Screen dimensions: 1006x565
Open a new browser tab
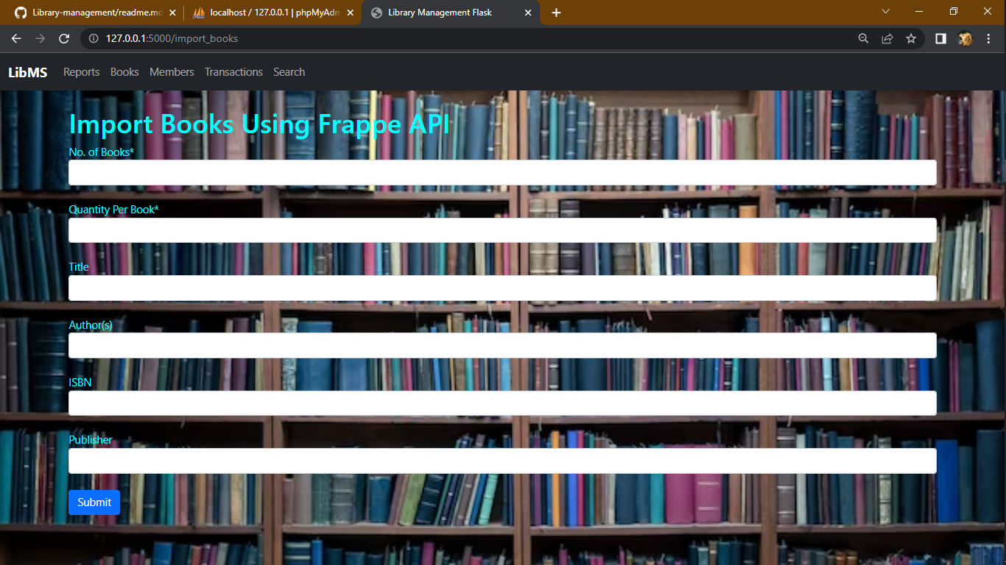tap(556, 13)
